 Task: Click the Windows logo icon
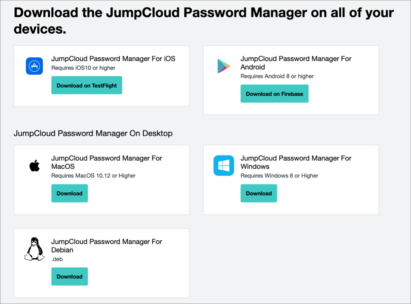(x=224, y=166)
